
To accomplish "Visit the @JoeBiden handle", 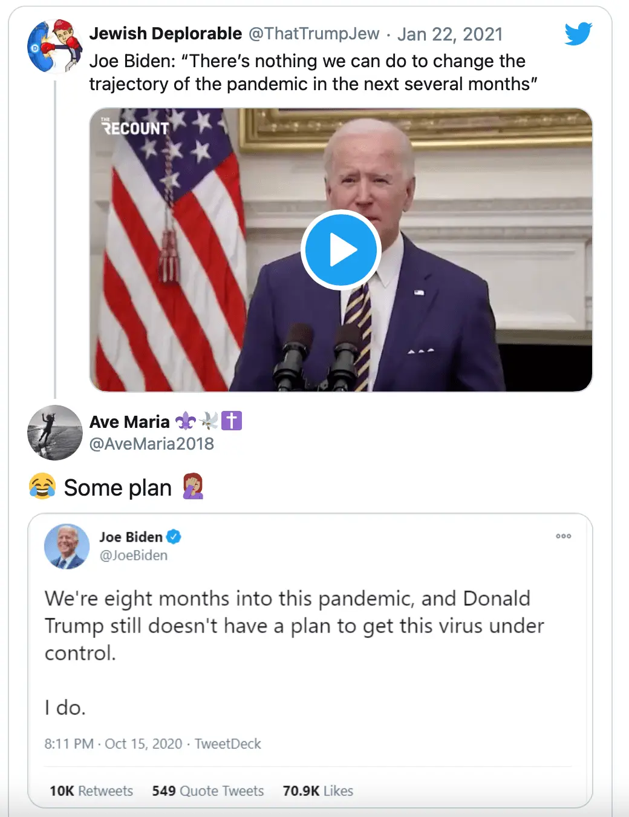I will click(x=133, y=555).
